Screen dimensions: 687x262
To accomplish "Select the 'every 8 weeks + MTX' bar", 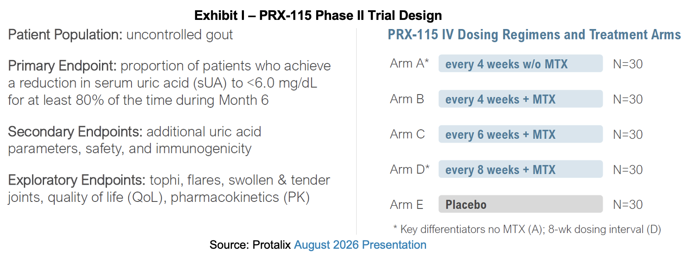I will point(521,169).
